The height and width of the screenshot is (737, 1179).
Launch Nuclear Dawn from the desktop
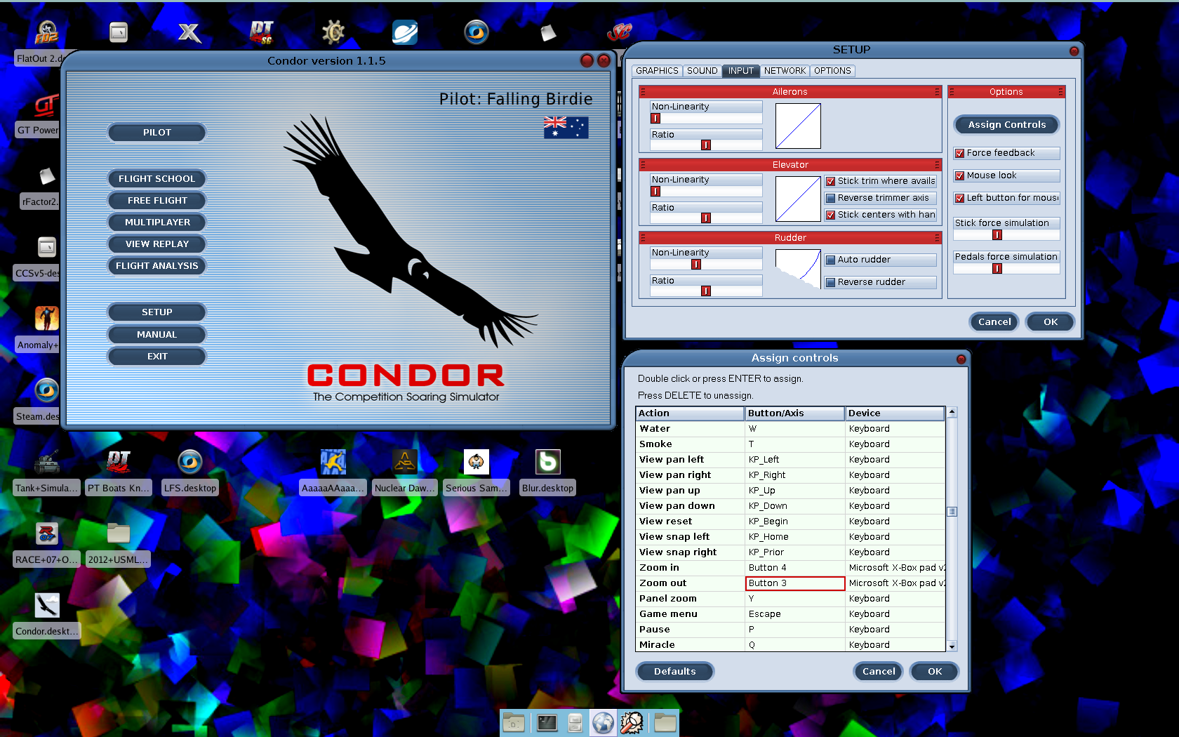pos(405,463)
